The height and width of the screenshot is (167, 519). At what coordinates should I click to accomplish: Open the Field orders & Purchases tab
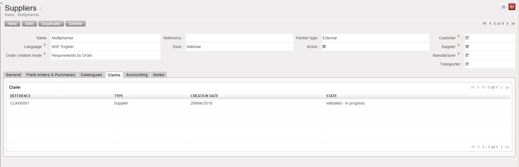[x=51, y=75]
